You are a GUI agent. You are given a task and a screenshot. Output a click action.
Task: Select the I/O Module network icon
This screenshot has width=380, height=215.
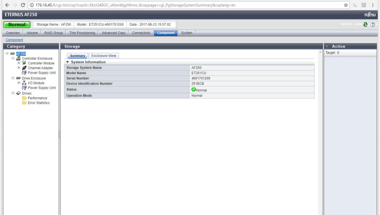tap(24, 83)
